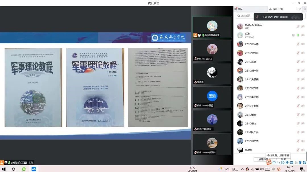Toggle microphone for 航信222 赵乐山 in list
This screenshot has width=307, height=172.
click(298, 26)
